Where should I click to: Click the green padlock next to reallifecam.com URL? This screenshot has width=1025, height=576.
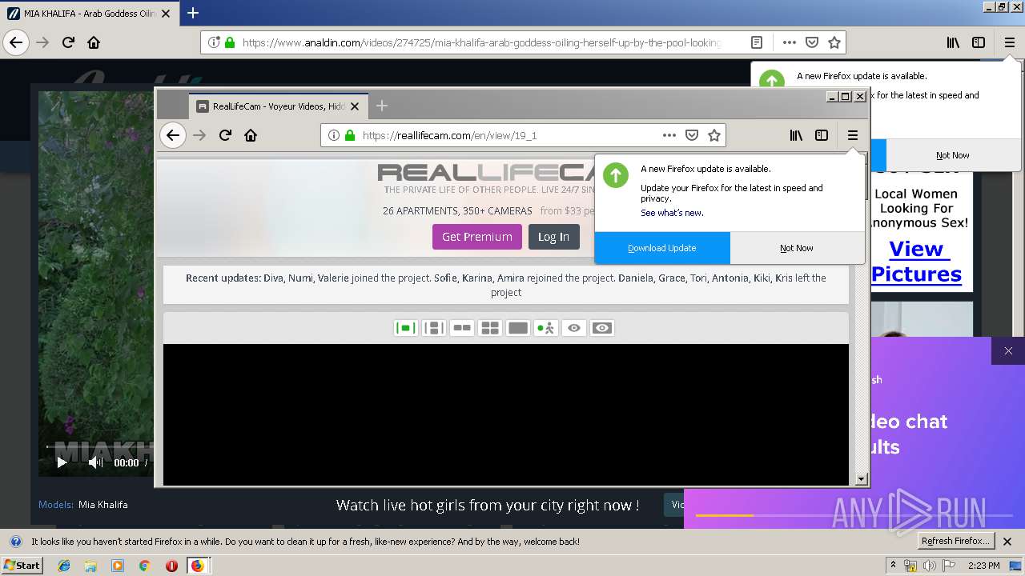point(349,135)
